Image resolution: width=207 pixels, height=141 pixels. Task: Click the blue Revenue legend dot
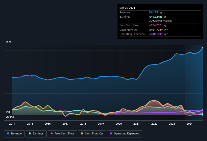tap(8, 133)
